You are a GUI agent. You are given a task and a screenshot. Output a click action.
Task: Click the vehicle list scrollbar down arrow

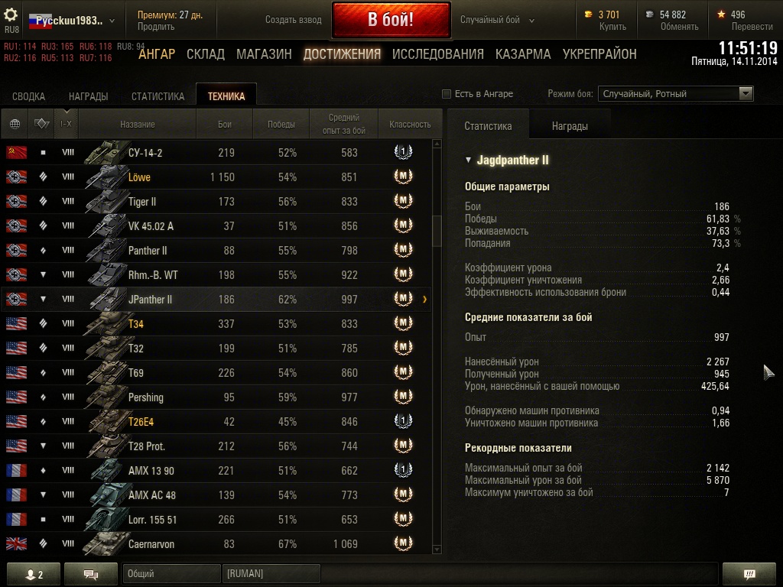coord(437,550)
